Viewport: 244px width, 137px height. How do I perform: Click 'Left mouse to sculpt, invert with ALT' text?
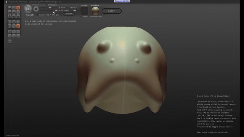coord(215,102)
